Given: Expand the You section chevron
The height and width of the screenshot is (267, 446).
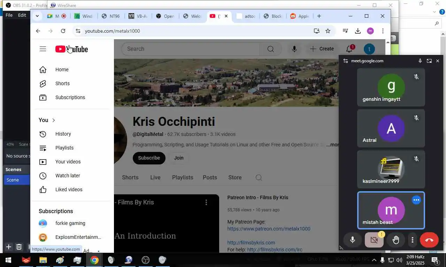Looking at the screenshot, I should pos(54,120).
